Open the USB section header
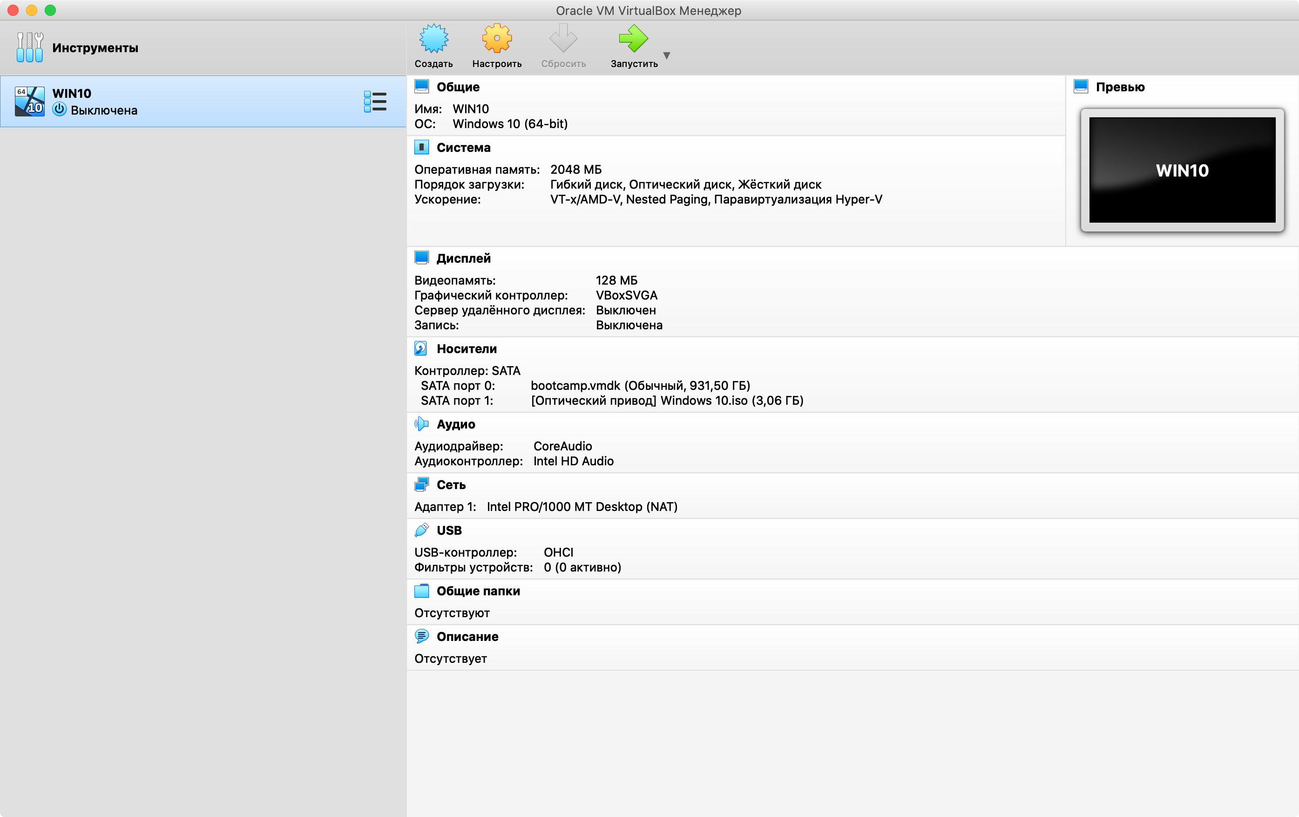The image size is (1299, 817). pyautogui.click(x=449, y=531)
